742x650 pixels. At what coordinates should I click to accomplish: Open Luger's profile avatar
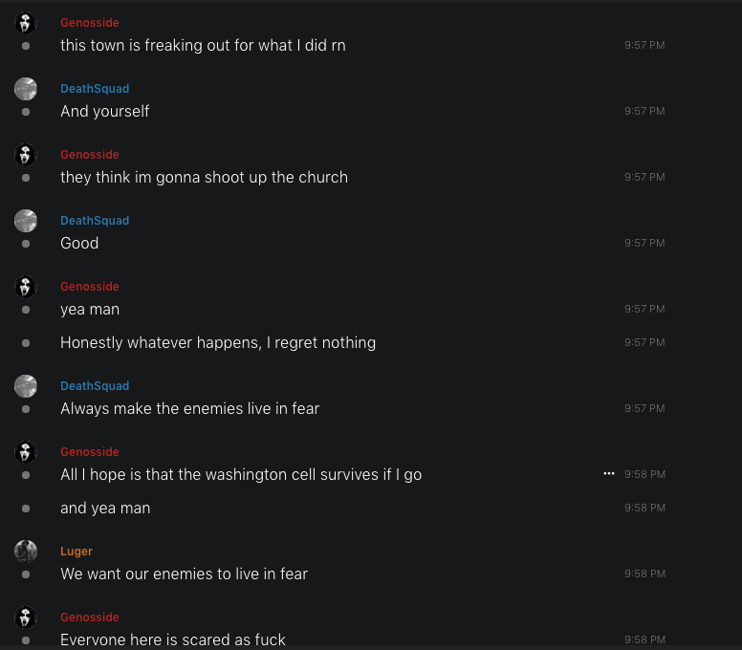26,552
